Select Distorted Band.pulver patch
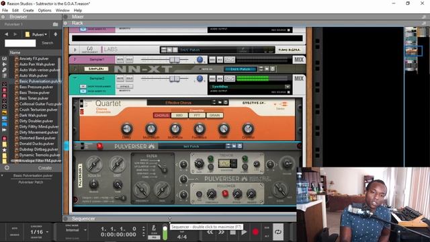The image size is (430, 242). tap(38, 138)
